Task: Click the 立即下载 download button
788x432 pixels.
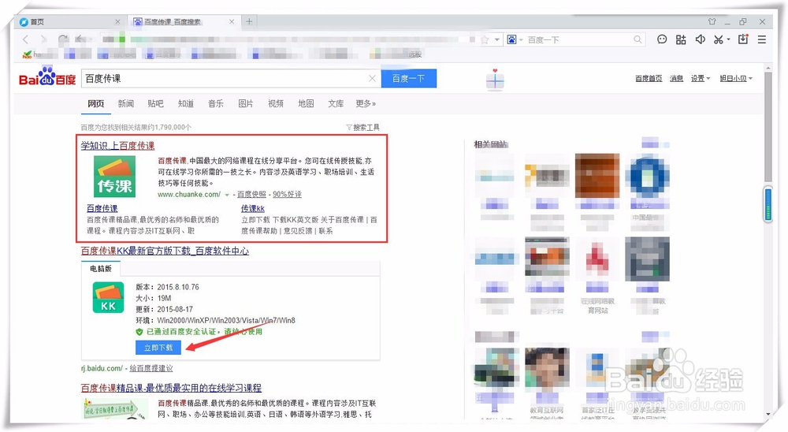Action: click(x=158, y=348)
